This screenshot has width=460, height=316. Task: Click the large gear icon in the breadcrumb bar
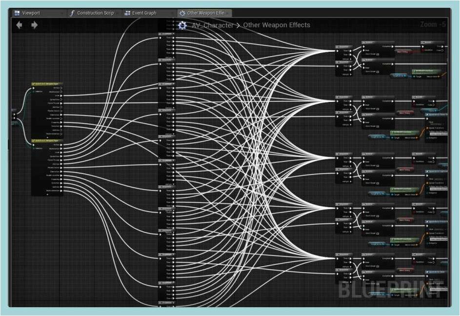click(x=182, y=25)
